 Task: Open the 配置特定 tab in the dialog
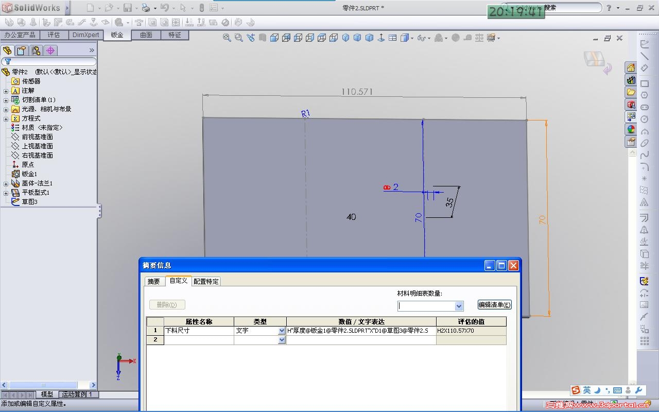206,282
